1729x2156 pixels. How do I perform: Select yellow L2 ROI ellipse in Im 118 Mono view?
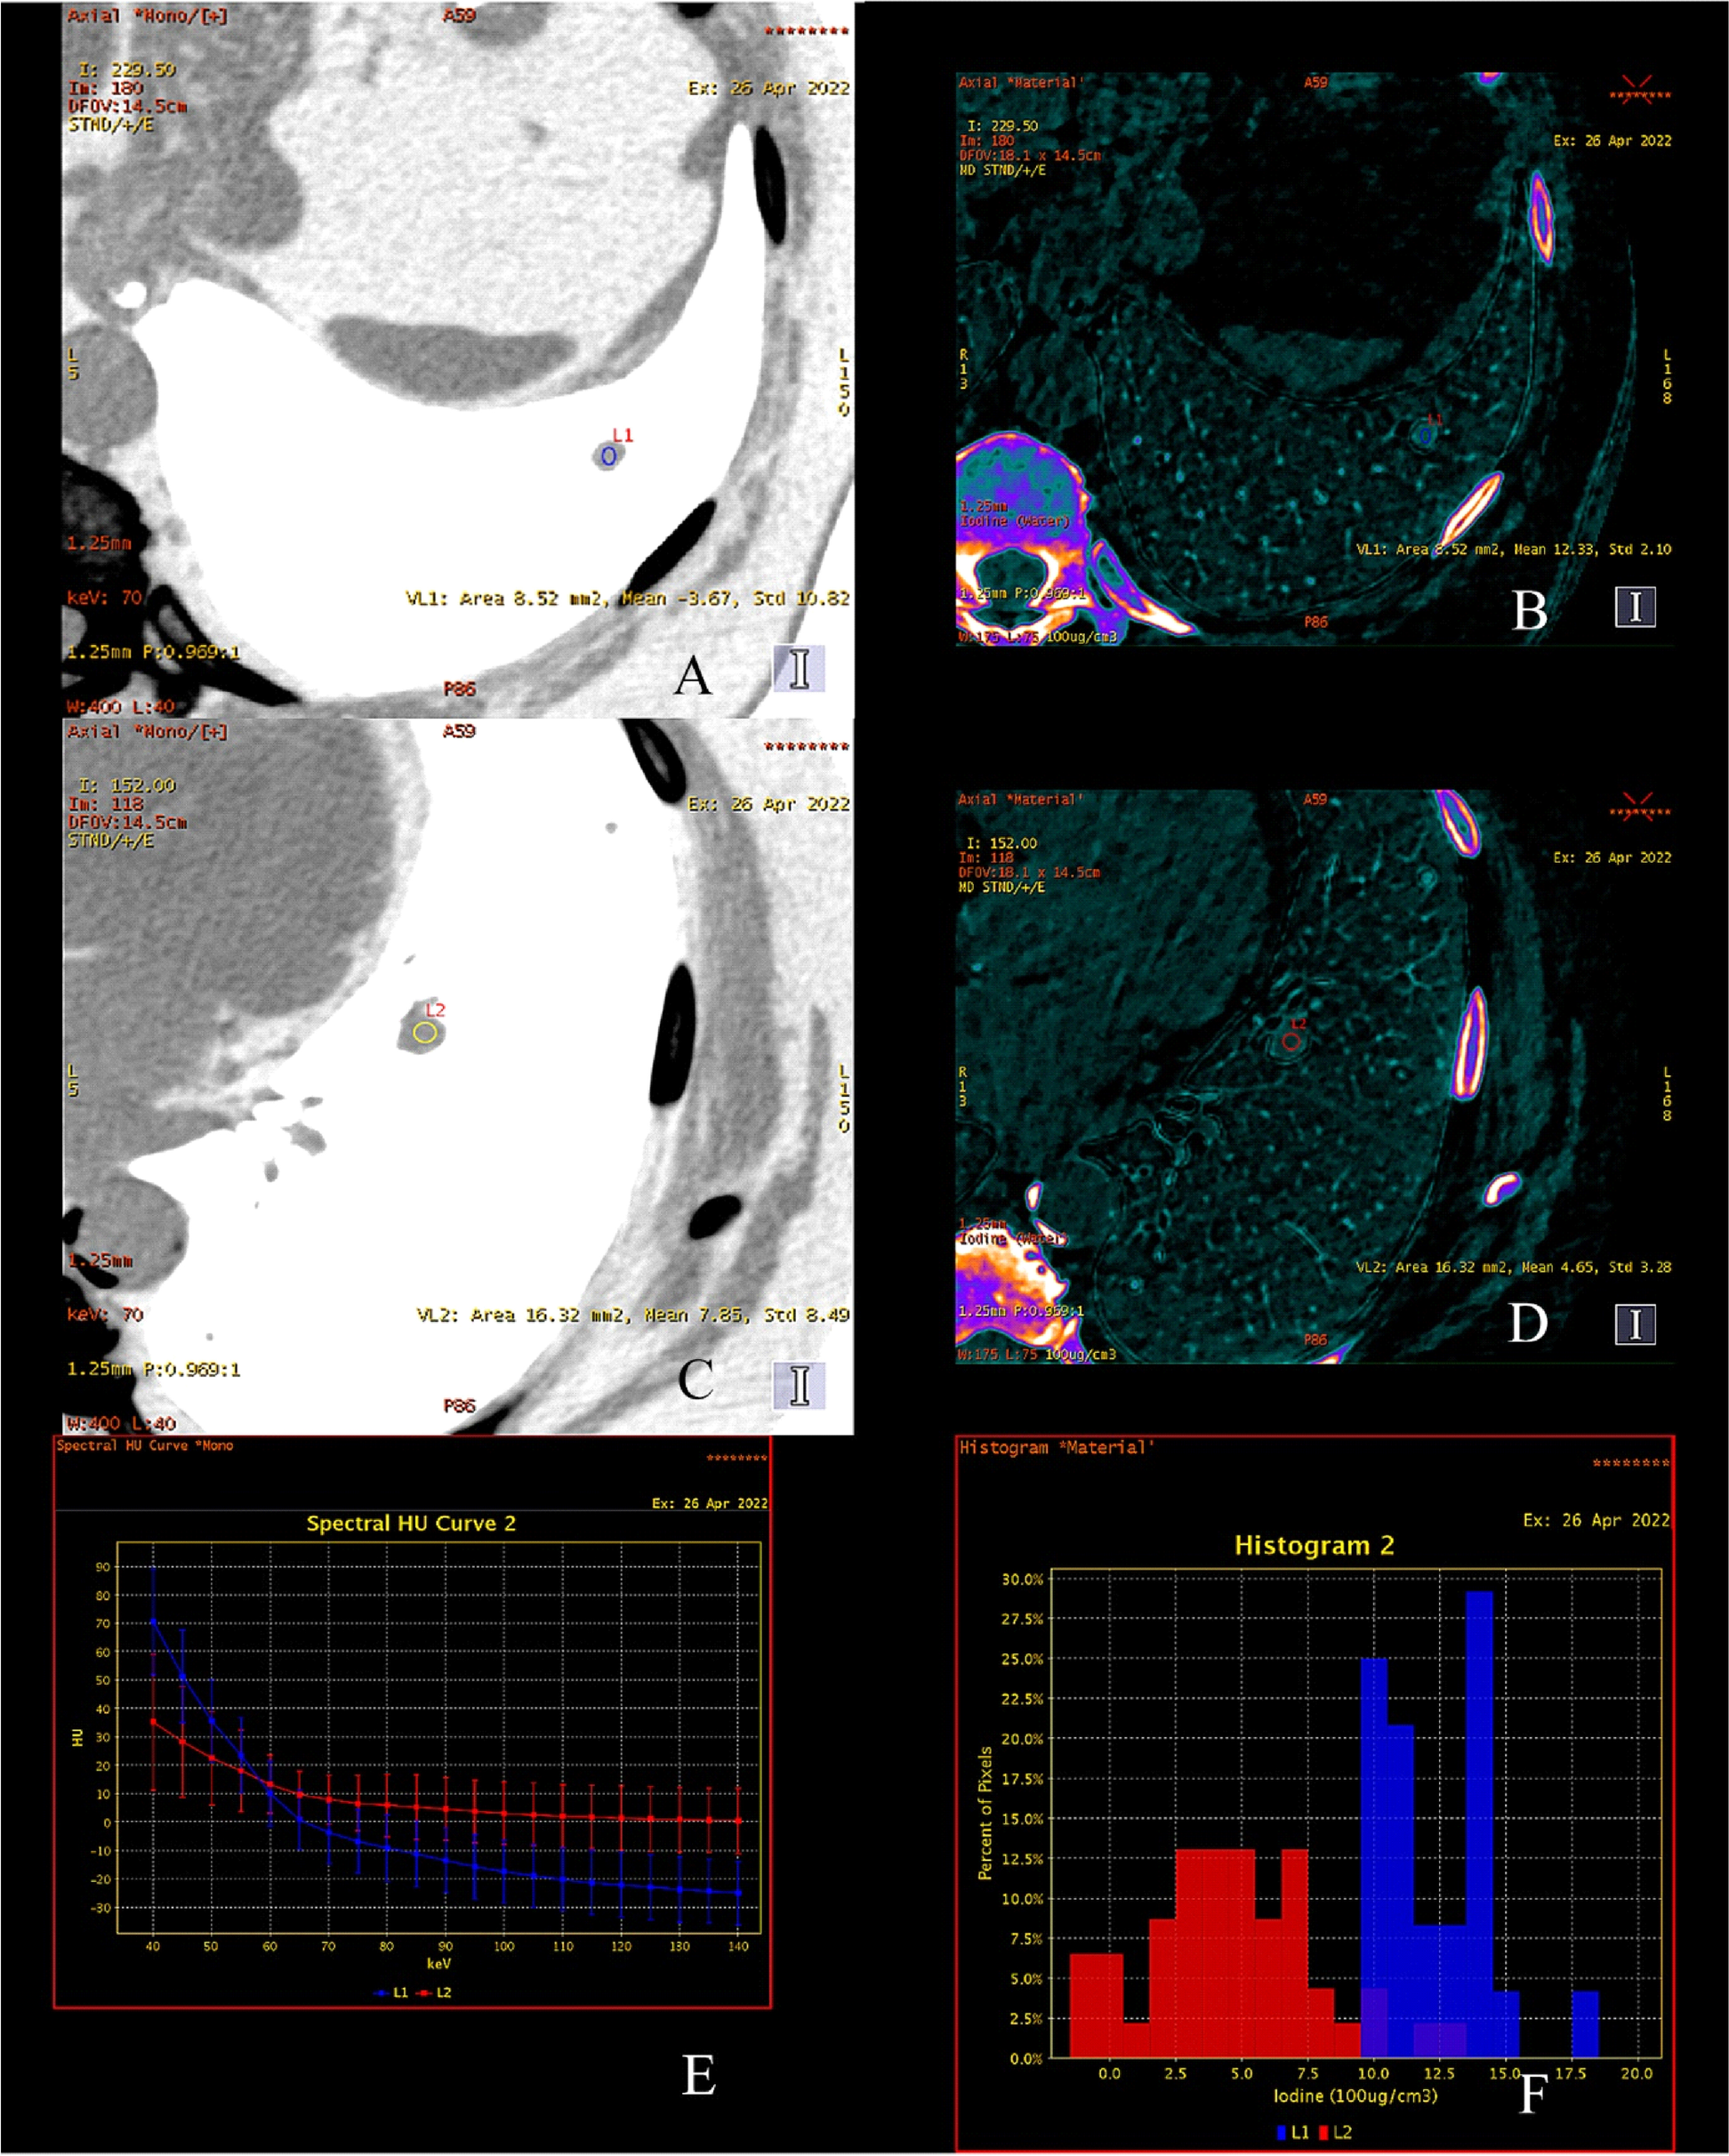click(425, 1033)
